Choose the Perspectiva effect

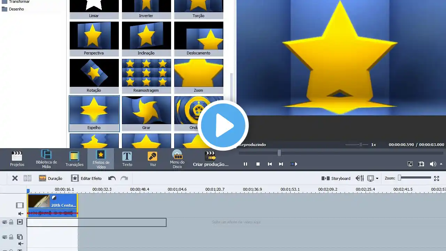[94, 39]
